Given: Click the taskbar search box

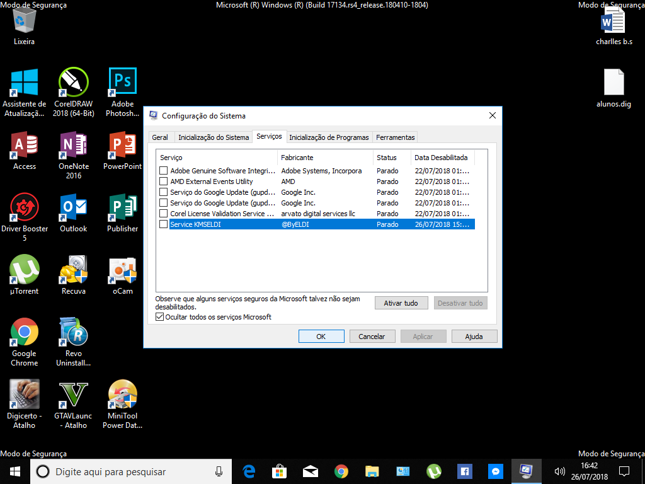Looking at the screenshot, I should pos(131,471).
